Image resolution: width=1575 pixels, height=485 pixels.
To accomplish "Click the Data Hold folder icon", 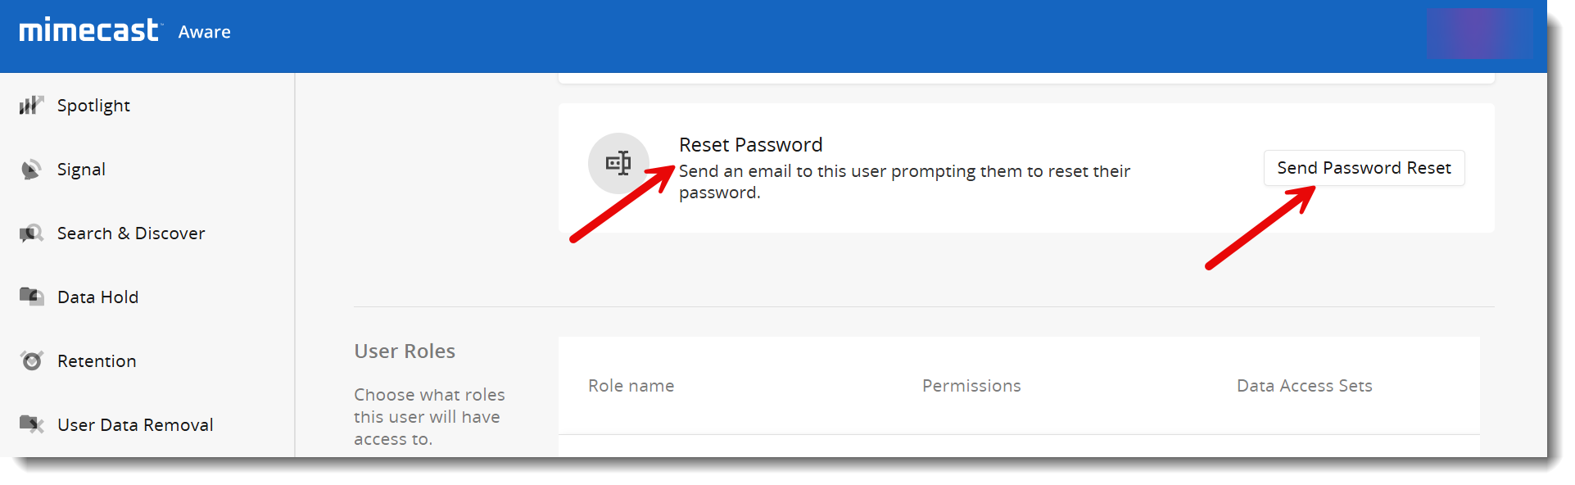I will 31,297.
